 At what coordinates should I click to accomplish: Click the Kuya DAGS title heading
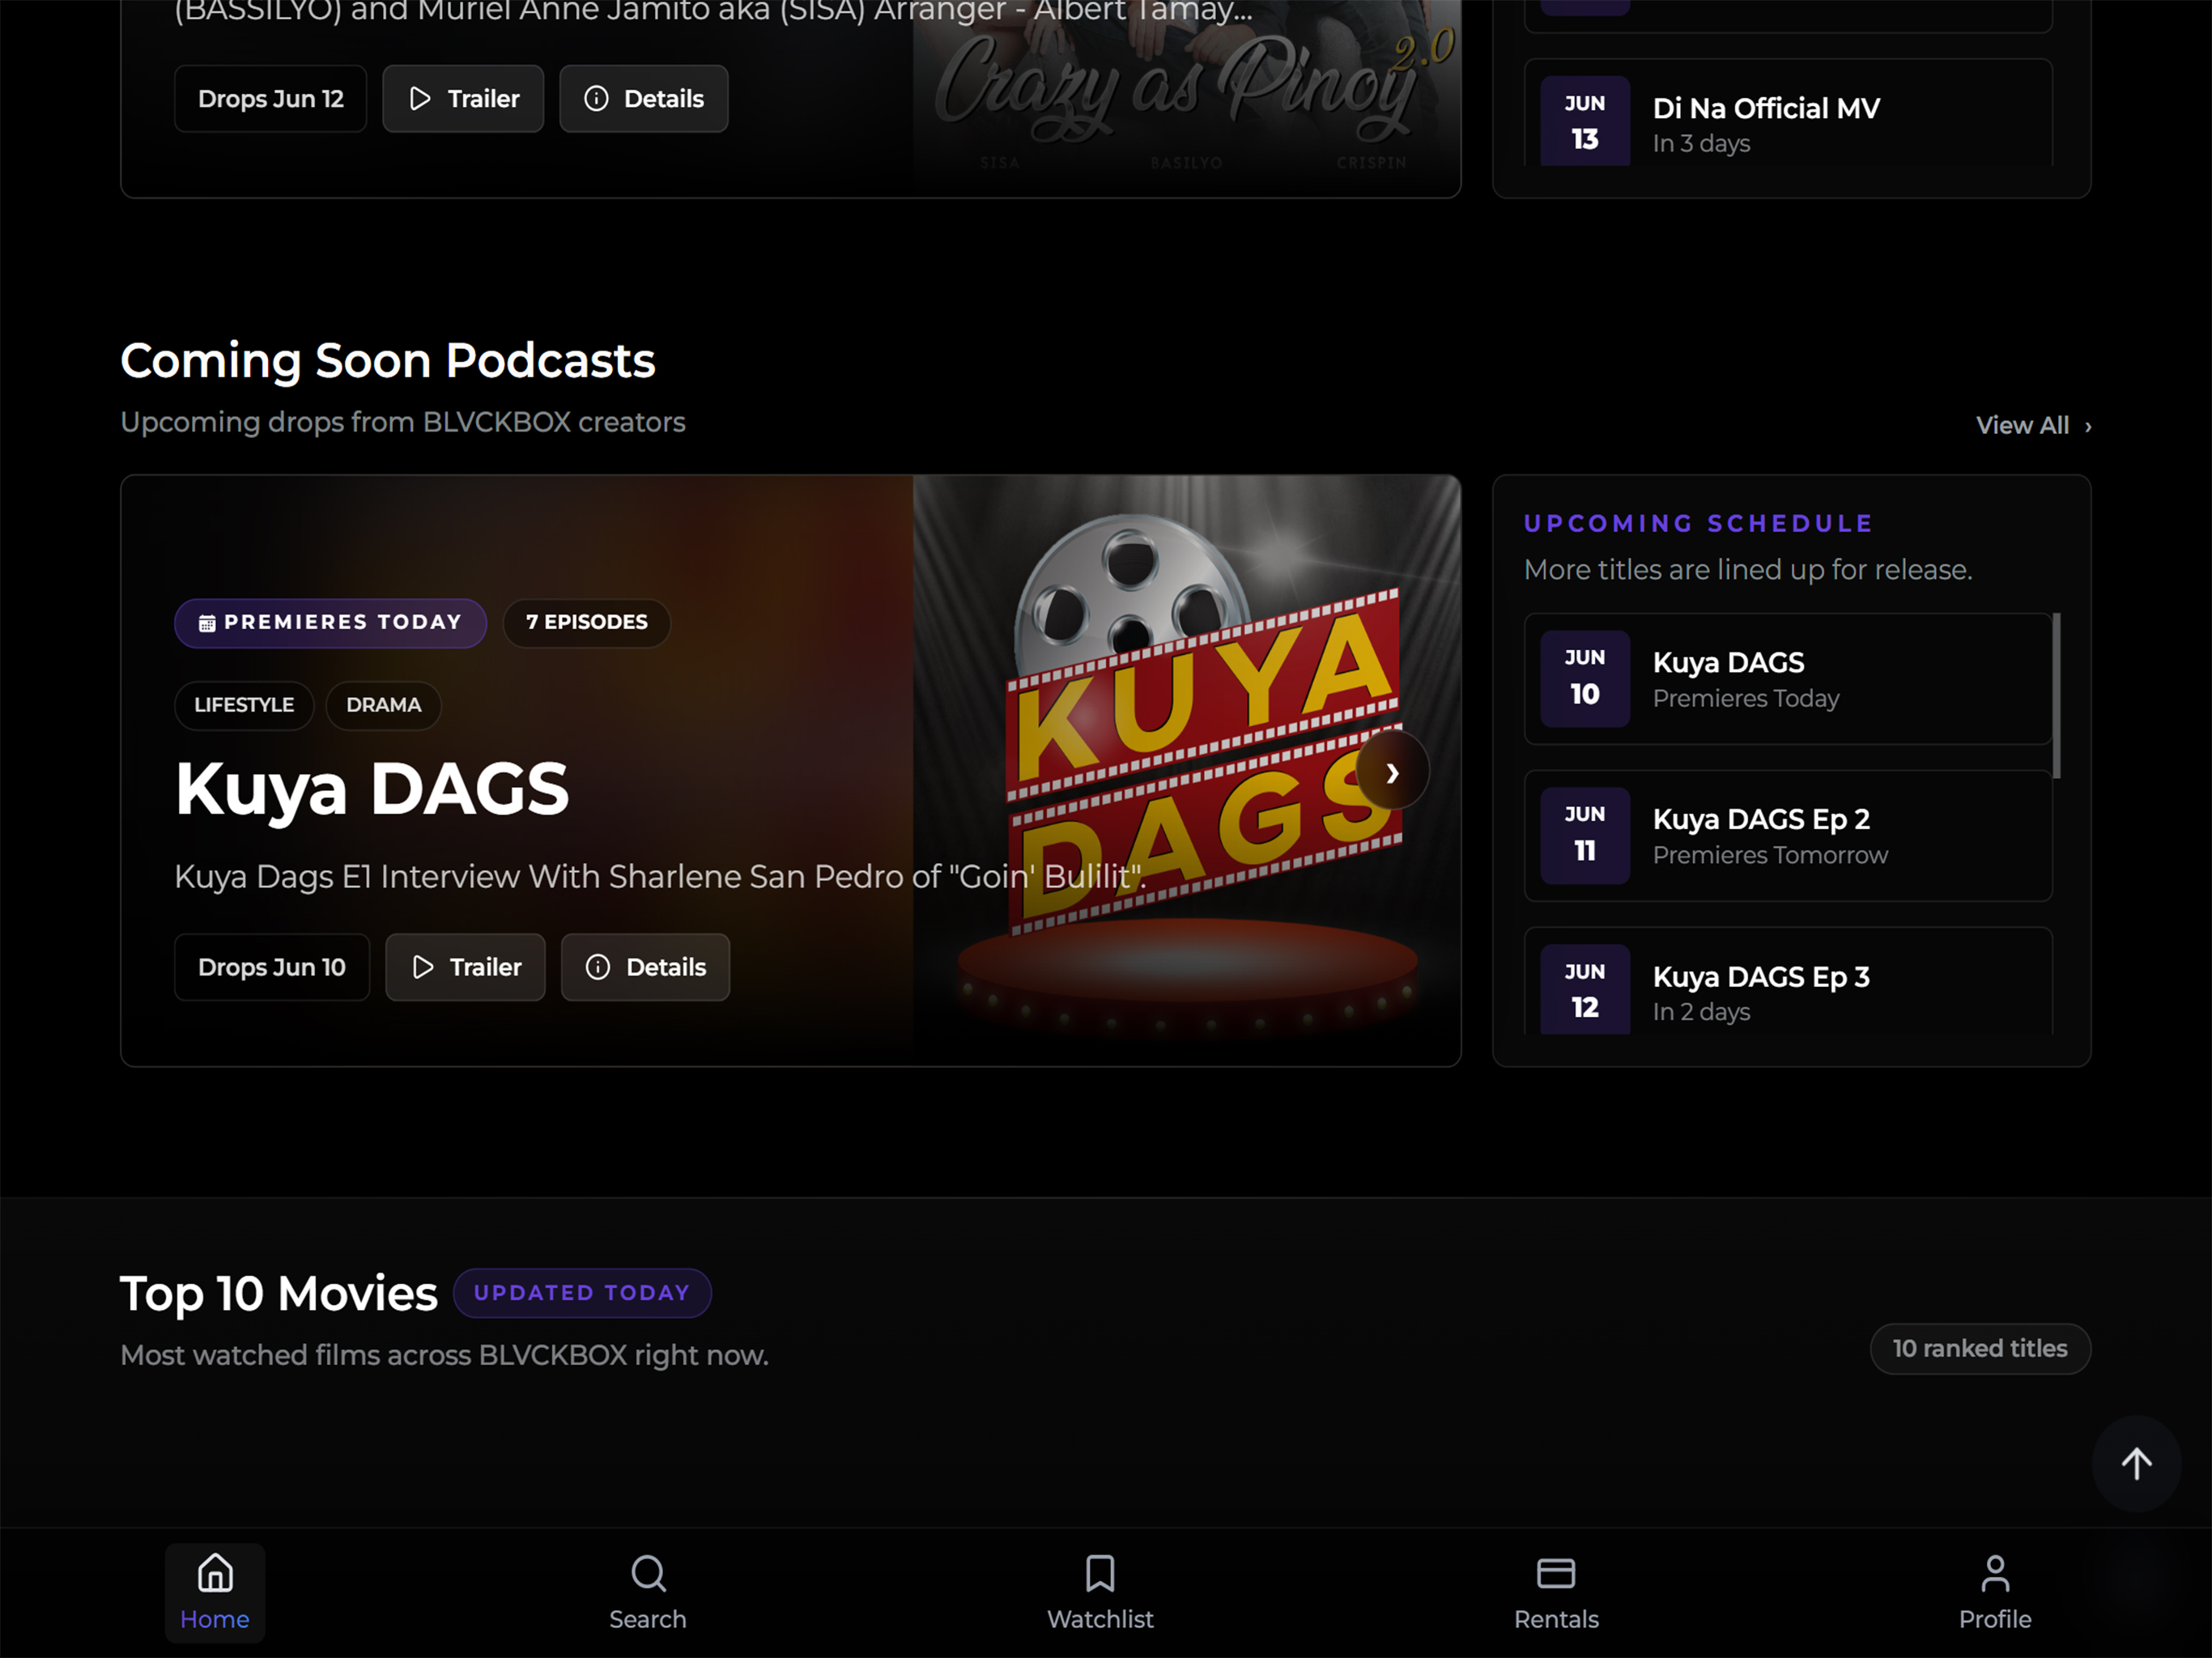372,789
